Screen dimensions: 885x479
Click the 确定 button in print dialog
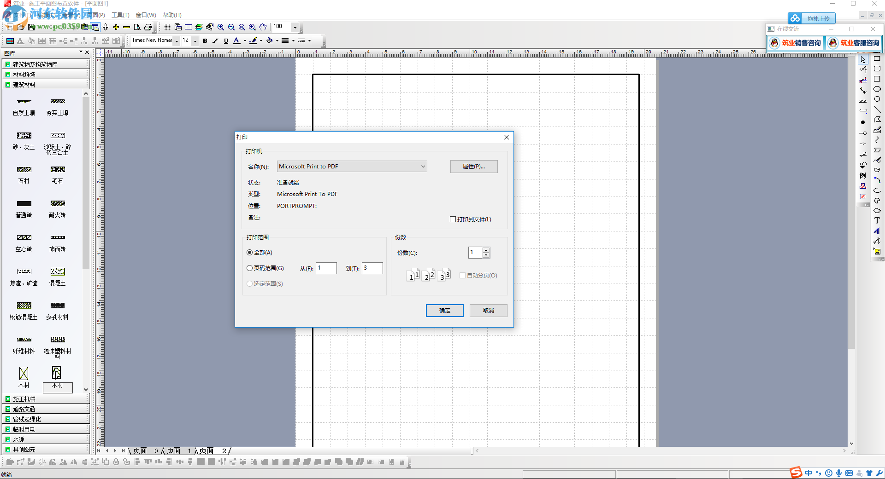click(445, 311)
